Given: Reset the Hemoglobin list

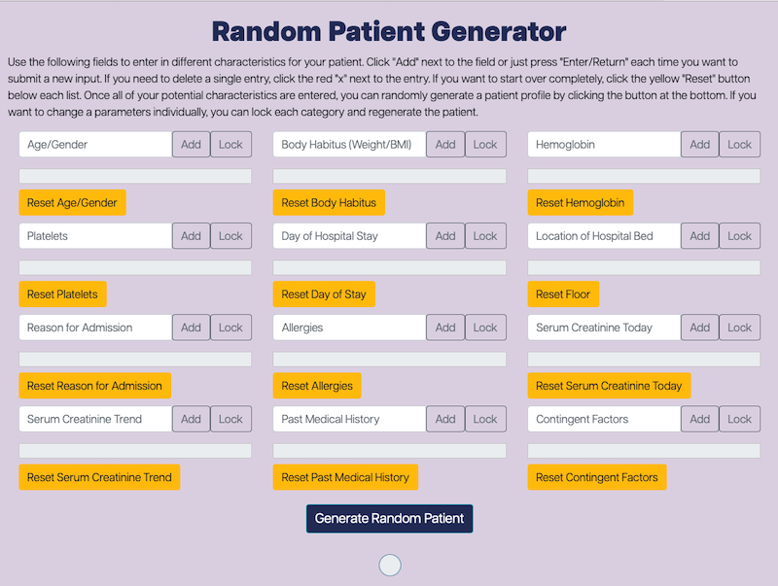Looking at the screenshot, I should pyautogui.click(x=581, y=203).
